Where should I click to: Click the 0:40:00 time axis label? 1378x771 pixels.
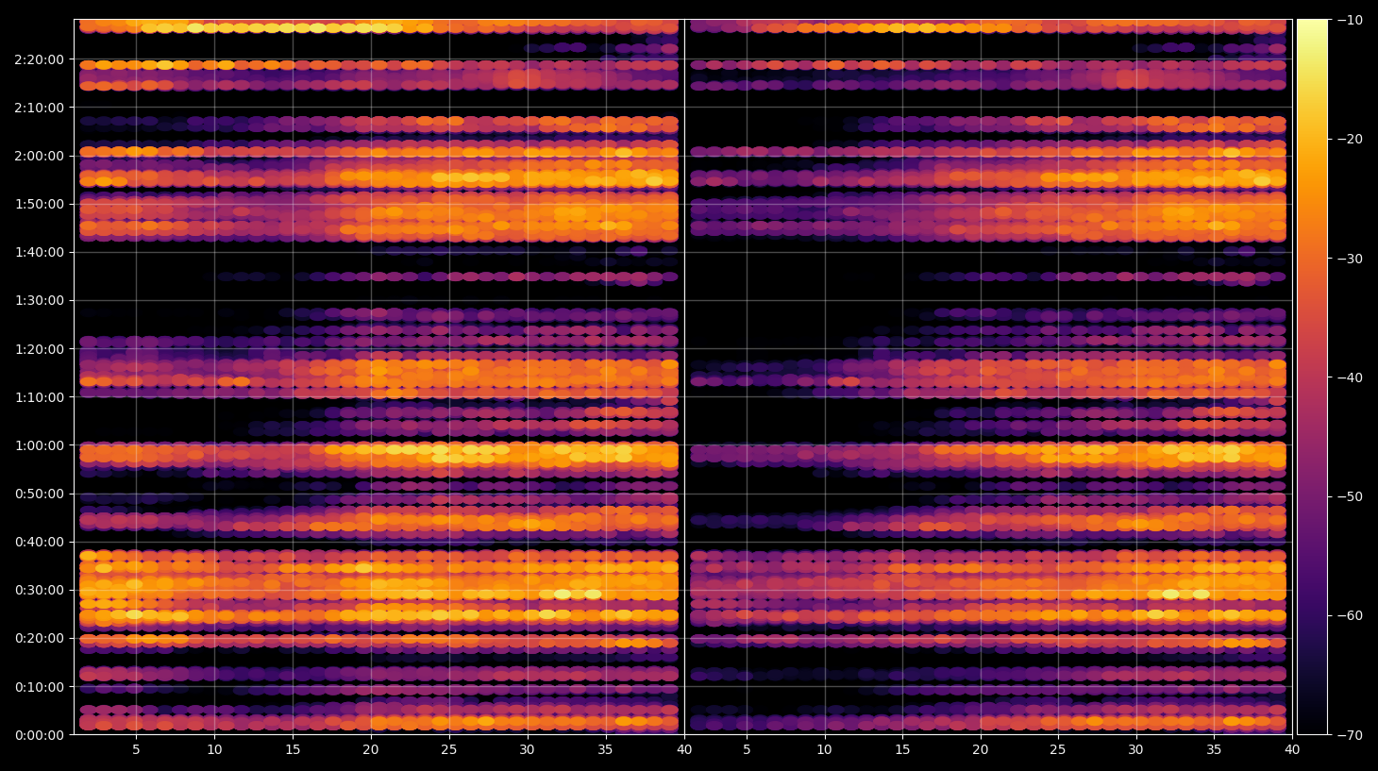coord(40,542)
